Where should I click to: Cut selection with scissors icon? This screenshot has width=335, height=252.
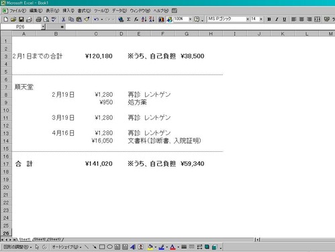click(63, 19)
